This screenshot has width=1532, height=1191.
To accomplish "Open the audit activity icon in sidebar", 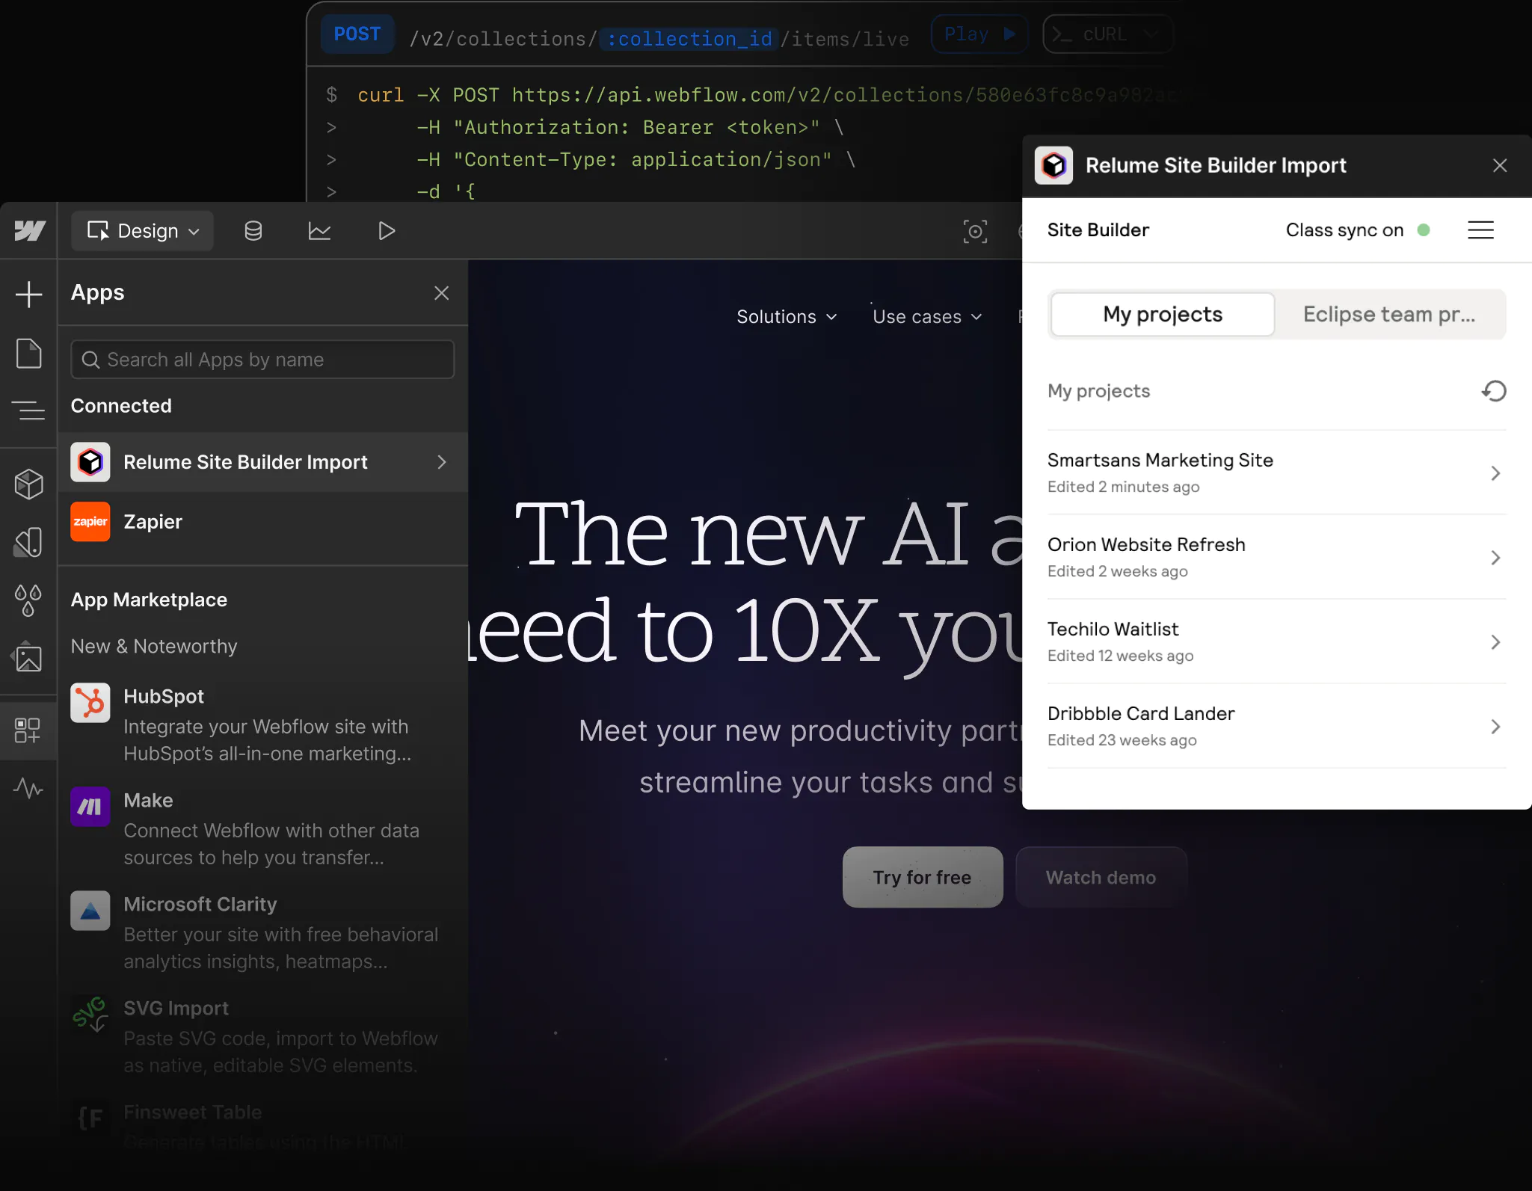I will 28,788.
